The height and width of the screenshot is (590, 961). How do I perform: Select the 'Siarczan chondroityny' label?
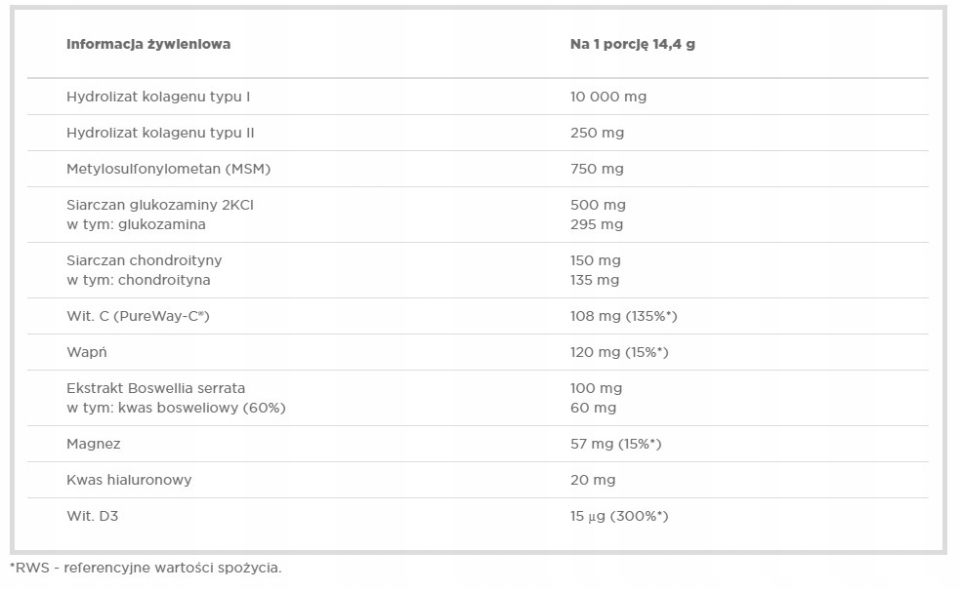(145, 260)
